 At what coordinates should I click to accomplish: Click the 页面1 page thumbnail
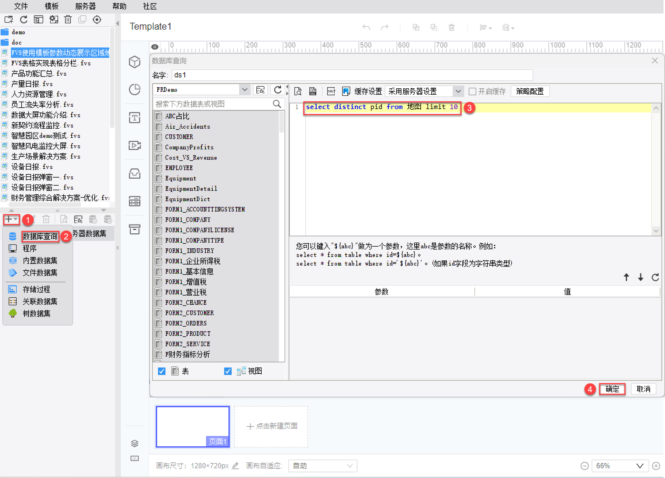193,426
